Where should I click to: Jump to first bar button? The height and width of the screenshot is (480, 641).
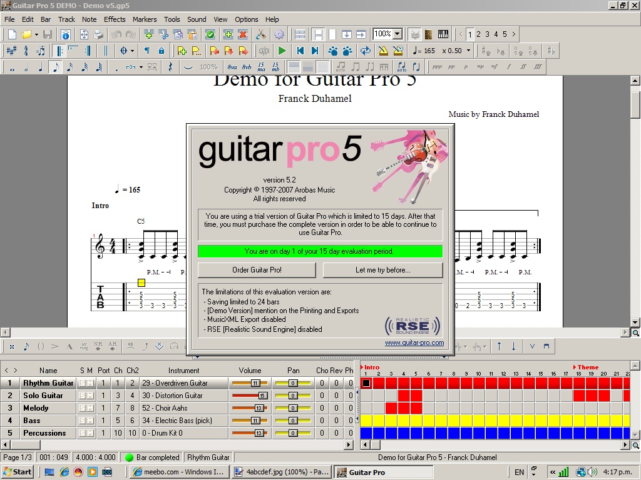[x=300, y=51]
